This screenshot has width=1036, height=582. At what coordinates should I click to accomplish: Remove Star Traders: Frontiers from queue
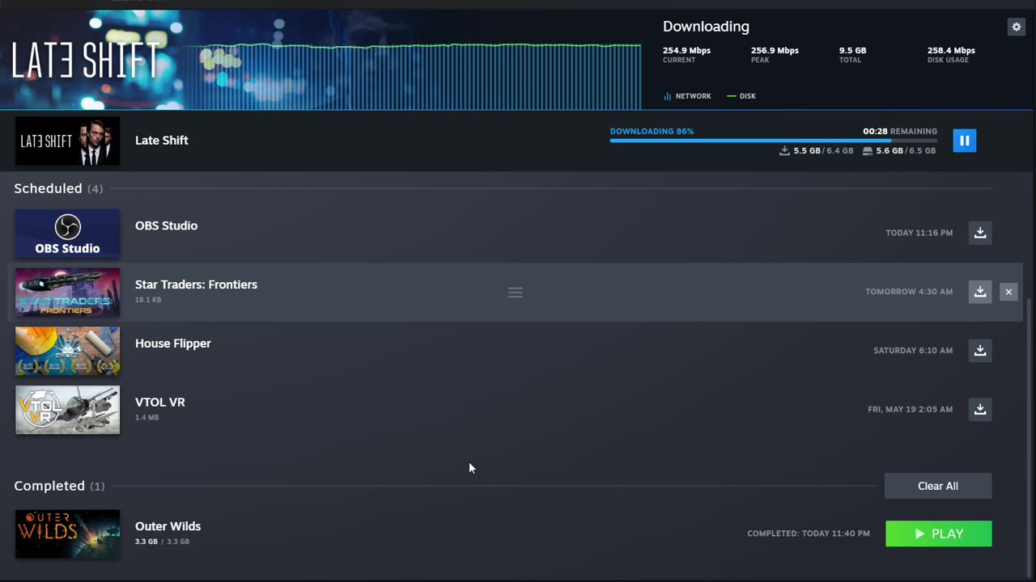(x=1008, y=292)
